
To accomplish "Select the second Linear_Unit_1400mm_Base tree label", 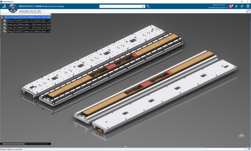I will tap(29, 28).
